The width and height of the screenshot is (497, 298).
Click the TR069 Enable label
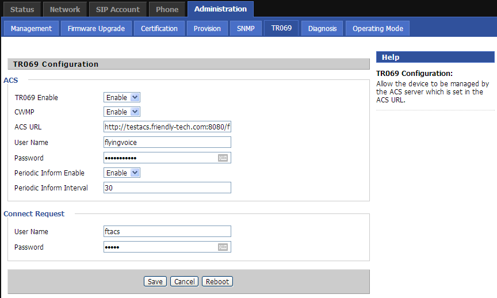click(x=36, y=97)
